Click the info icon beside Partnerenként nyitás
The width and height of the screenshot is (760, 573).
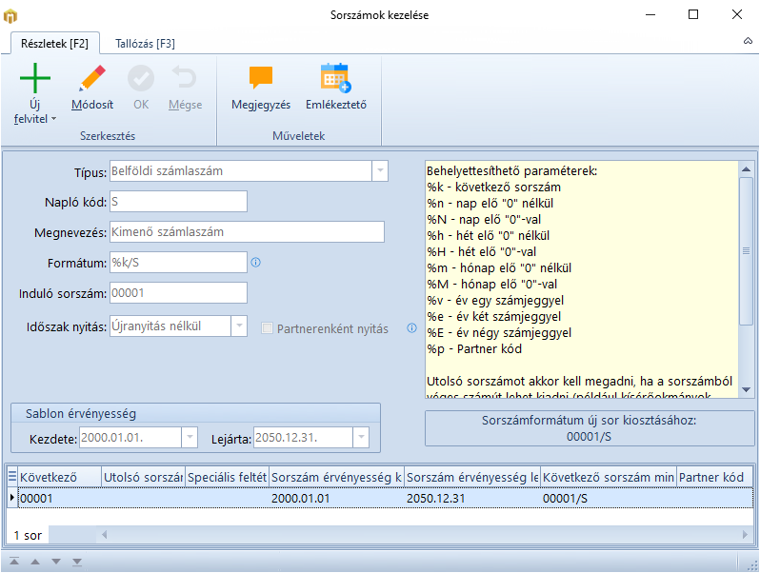click(412, 328)
